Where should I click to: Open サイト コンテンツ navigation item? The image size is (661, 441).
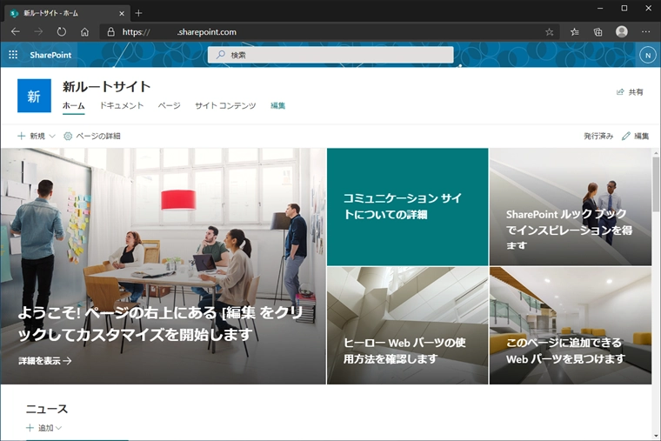[x=225, y=105]
